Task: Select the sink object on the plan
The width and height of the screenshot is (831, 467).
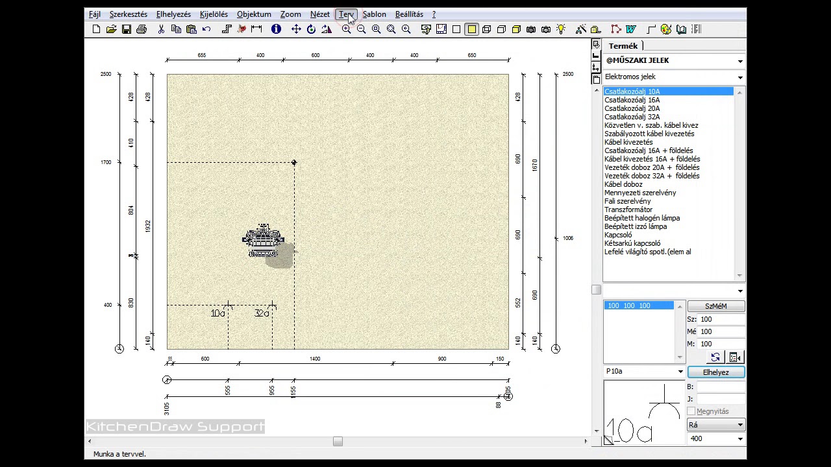Action: tap(264, 242)
